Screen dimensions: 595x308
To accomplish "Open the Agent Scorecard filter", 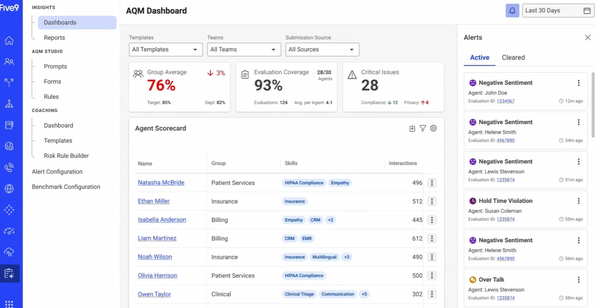I will (423, 128).
